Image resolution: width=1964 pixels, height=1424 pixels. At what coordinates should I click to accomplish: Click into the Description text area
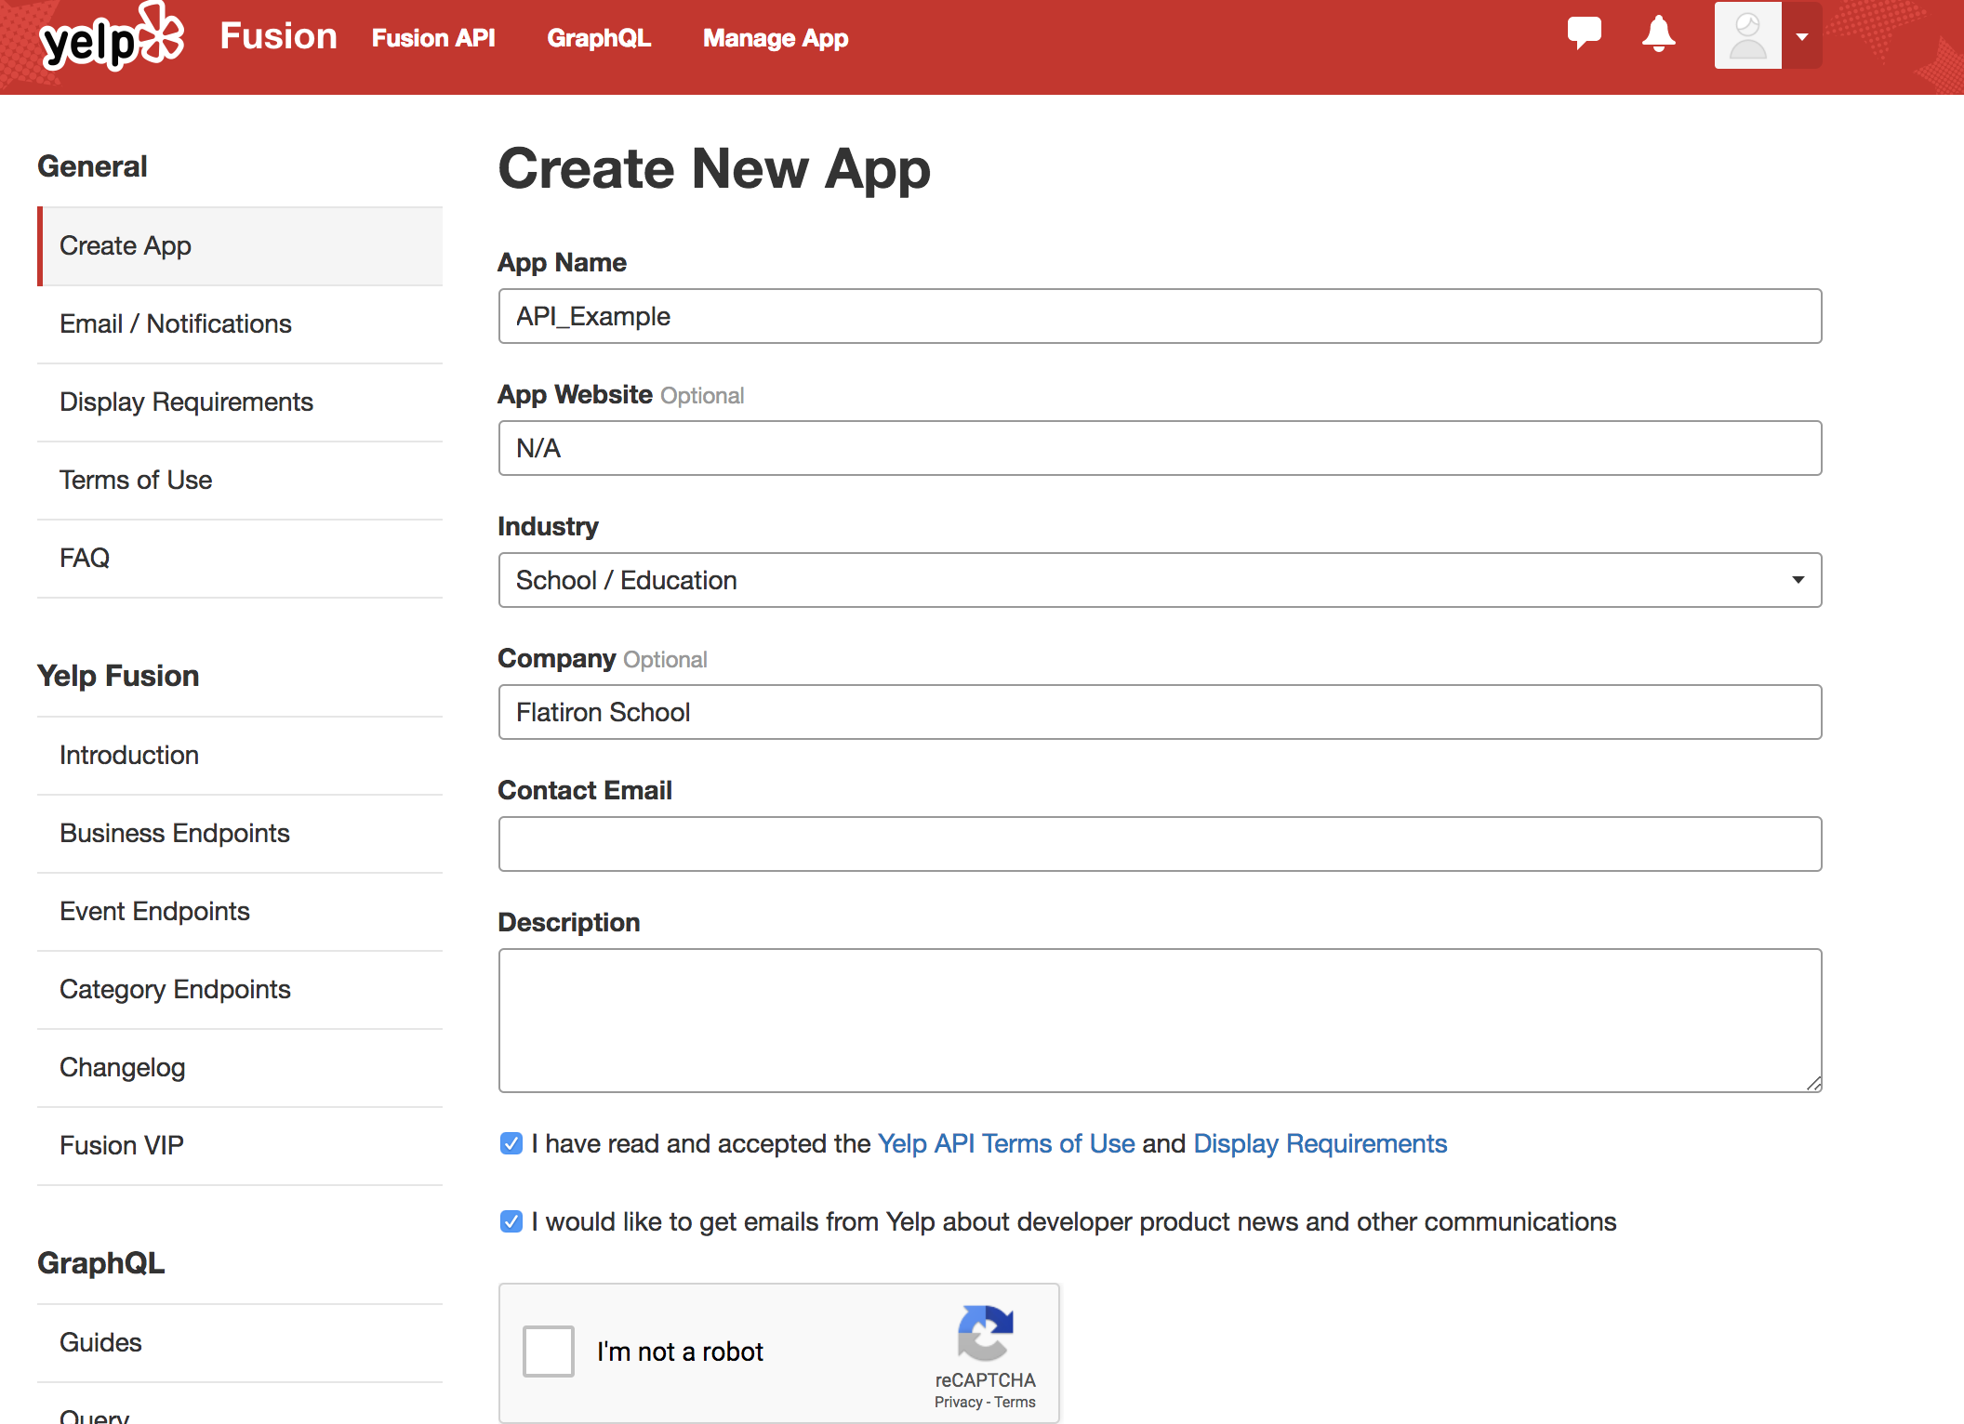pos(1159,1020)
